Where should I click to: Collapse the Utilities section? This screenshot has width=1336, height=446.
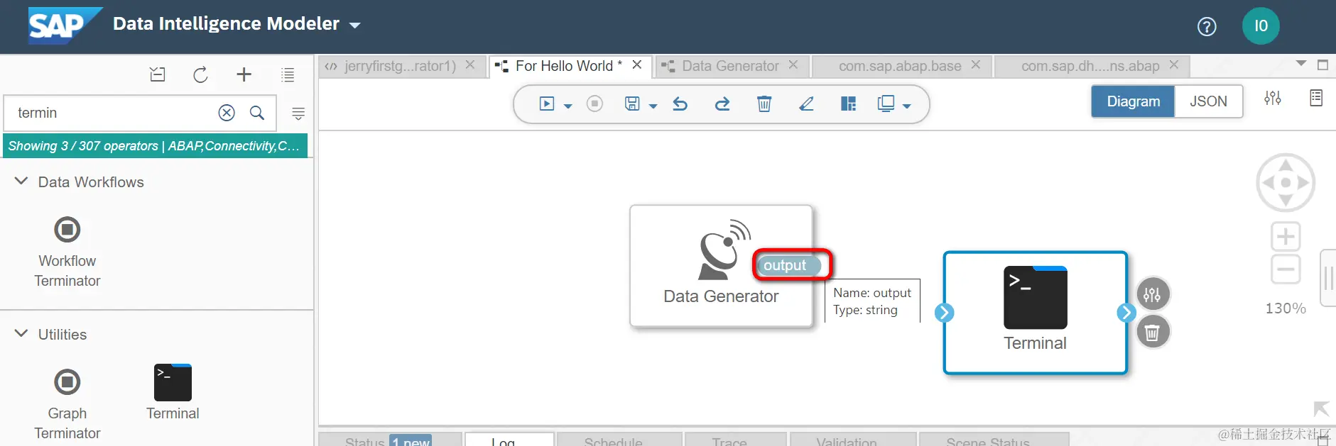21,334
